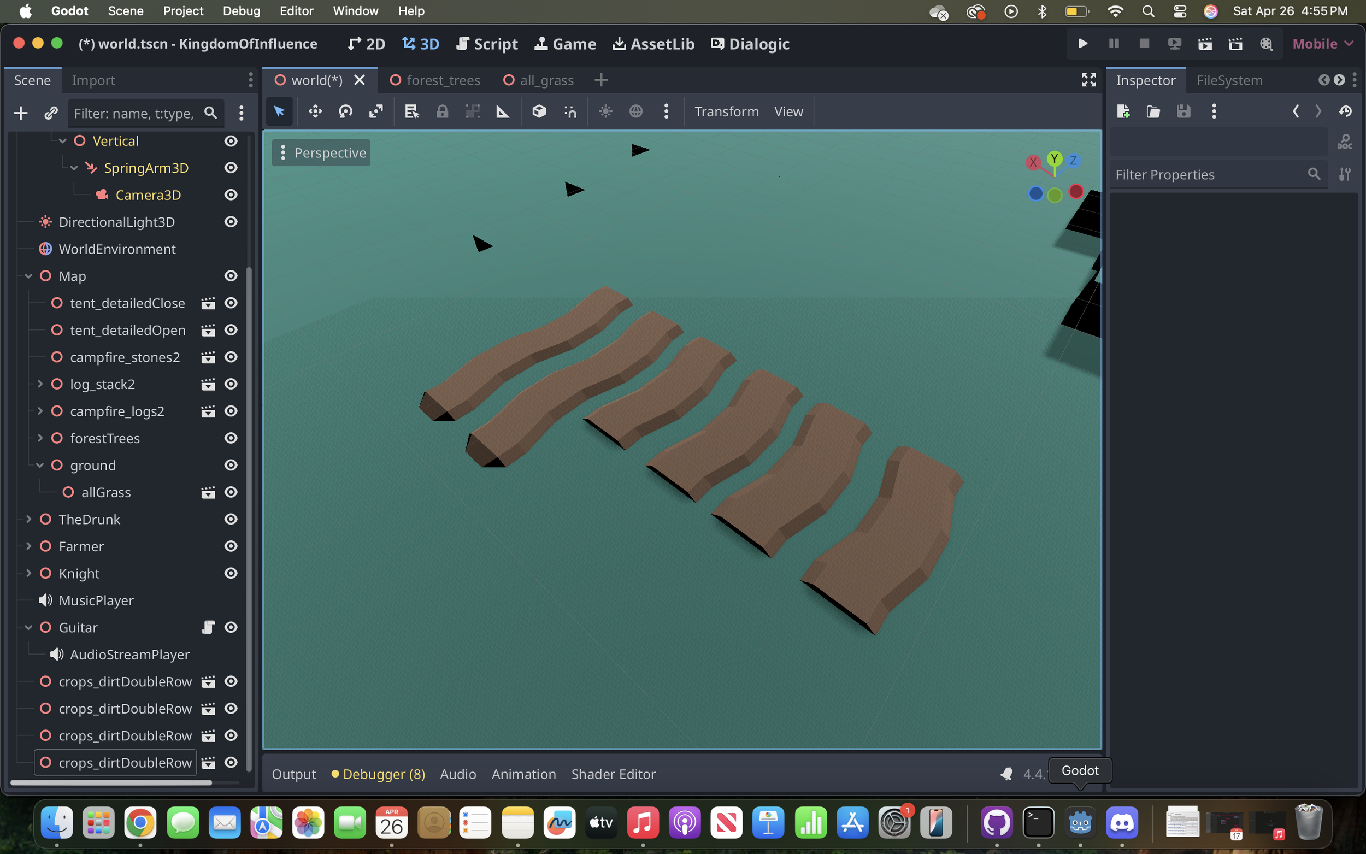The width and height of the screenshot is (1366, 854).
Task: Collapse the ground node branch
Action: point(39,465)
